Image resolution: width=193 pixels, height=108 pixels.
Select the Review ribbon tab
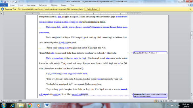[64, 5]
